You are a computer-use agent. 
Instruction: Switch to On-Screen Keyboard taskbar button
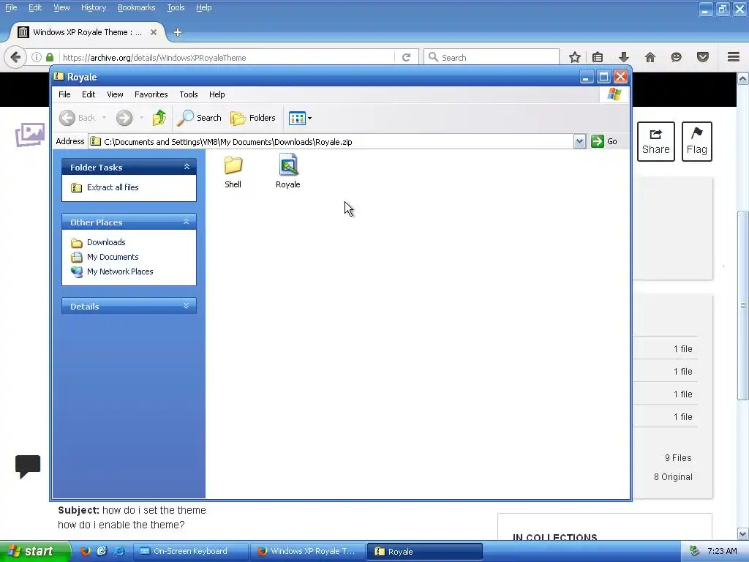(x=190, y=551)
